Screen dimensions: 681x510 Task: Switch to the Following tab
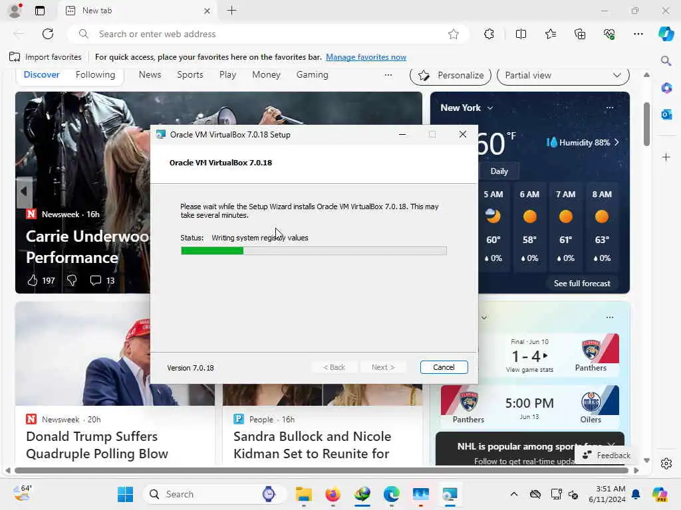pyautogui.click(x=95, y=74)
